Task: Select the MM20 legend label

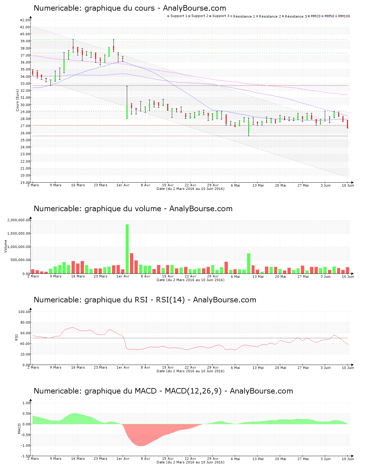Action: (x=316, y=16)
